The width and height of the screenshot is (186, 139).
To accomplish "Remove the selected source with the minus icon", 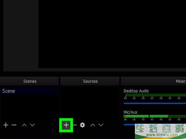I will coord(75,125).
